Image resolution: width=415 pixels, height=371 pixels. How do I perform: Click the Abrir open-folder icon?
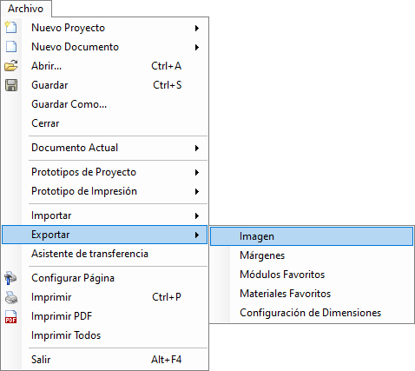[x=11, y=66]
